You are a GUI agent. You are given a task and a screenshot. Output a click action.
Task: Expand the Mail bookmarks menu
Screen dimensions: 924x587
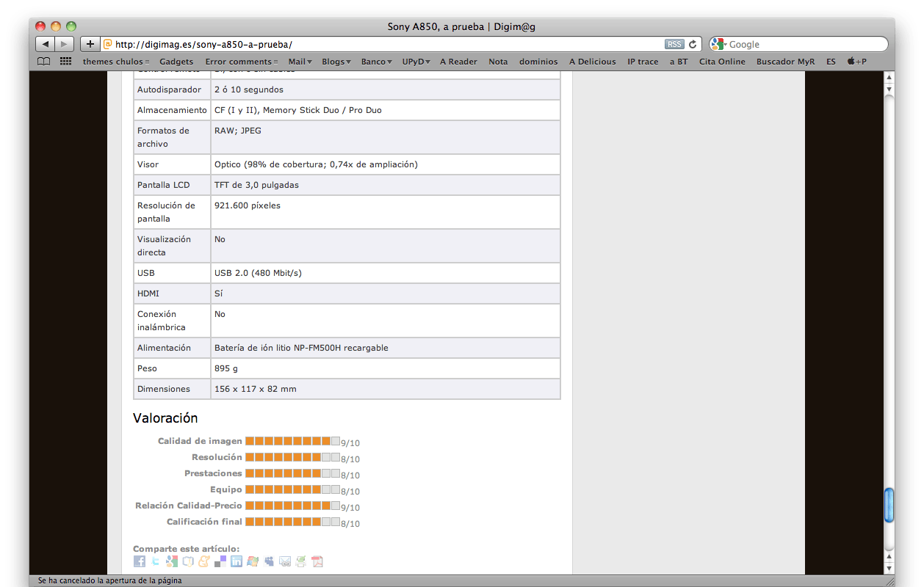point(300,62)
